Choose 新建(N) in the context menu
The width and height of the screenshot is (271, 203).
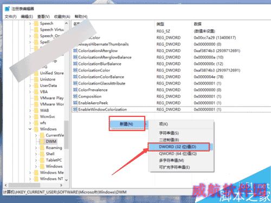point(126,124)
